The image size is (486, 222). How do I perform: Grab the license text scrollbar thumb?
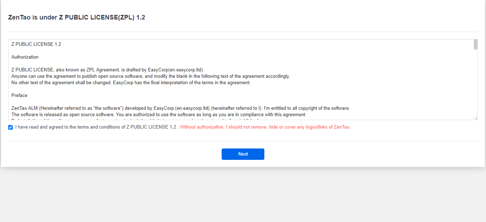[476, 44]
